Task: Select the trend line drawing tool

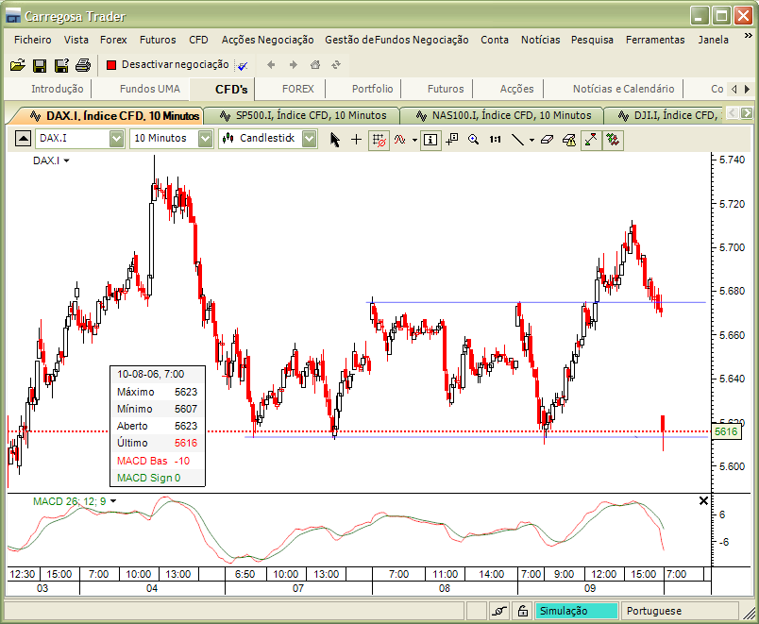Action: [x=518, y=139]
